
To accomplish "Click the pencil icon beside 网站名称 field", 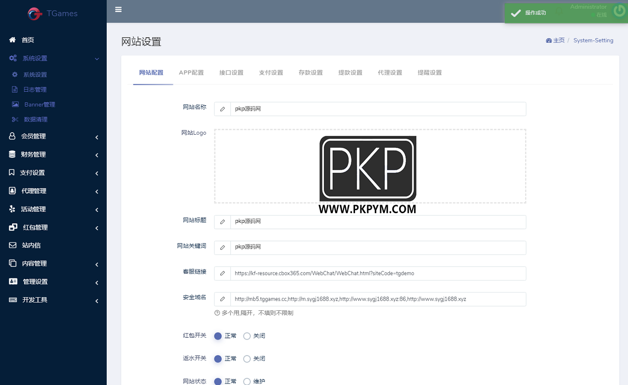I will (222, 109).
